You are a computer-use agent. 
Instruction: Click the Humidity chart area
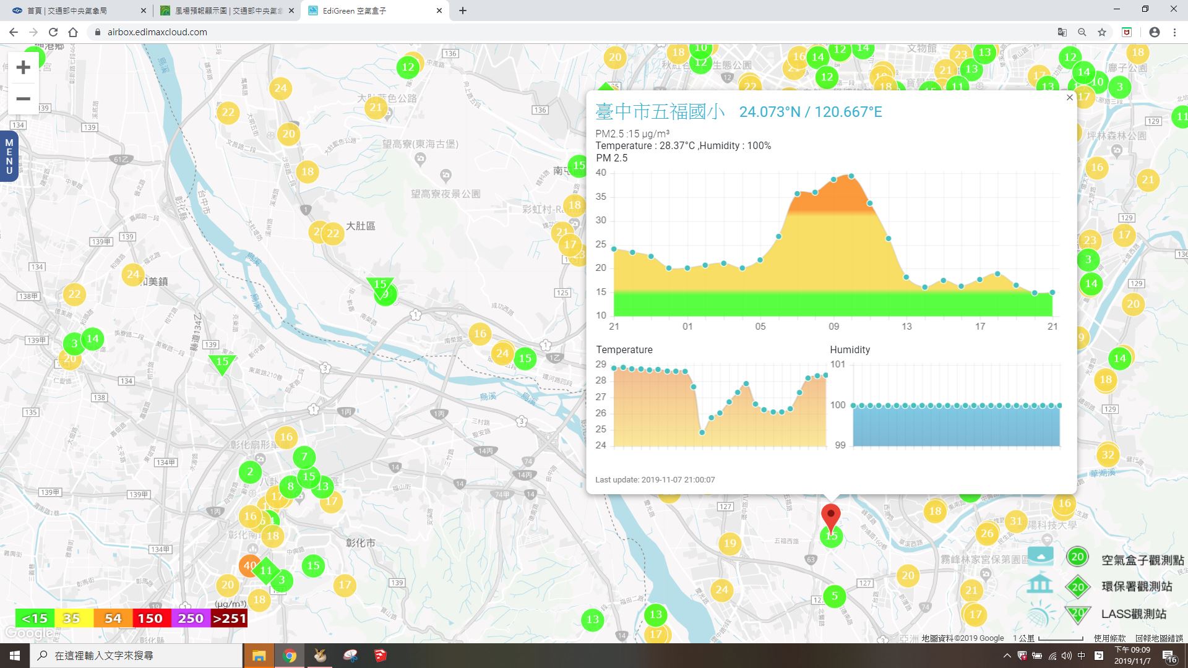click(x=956, y=405)
